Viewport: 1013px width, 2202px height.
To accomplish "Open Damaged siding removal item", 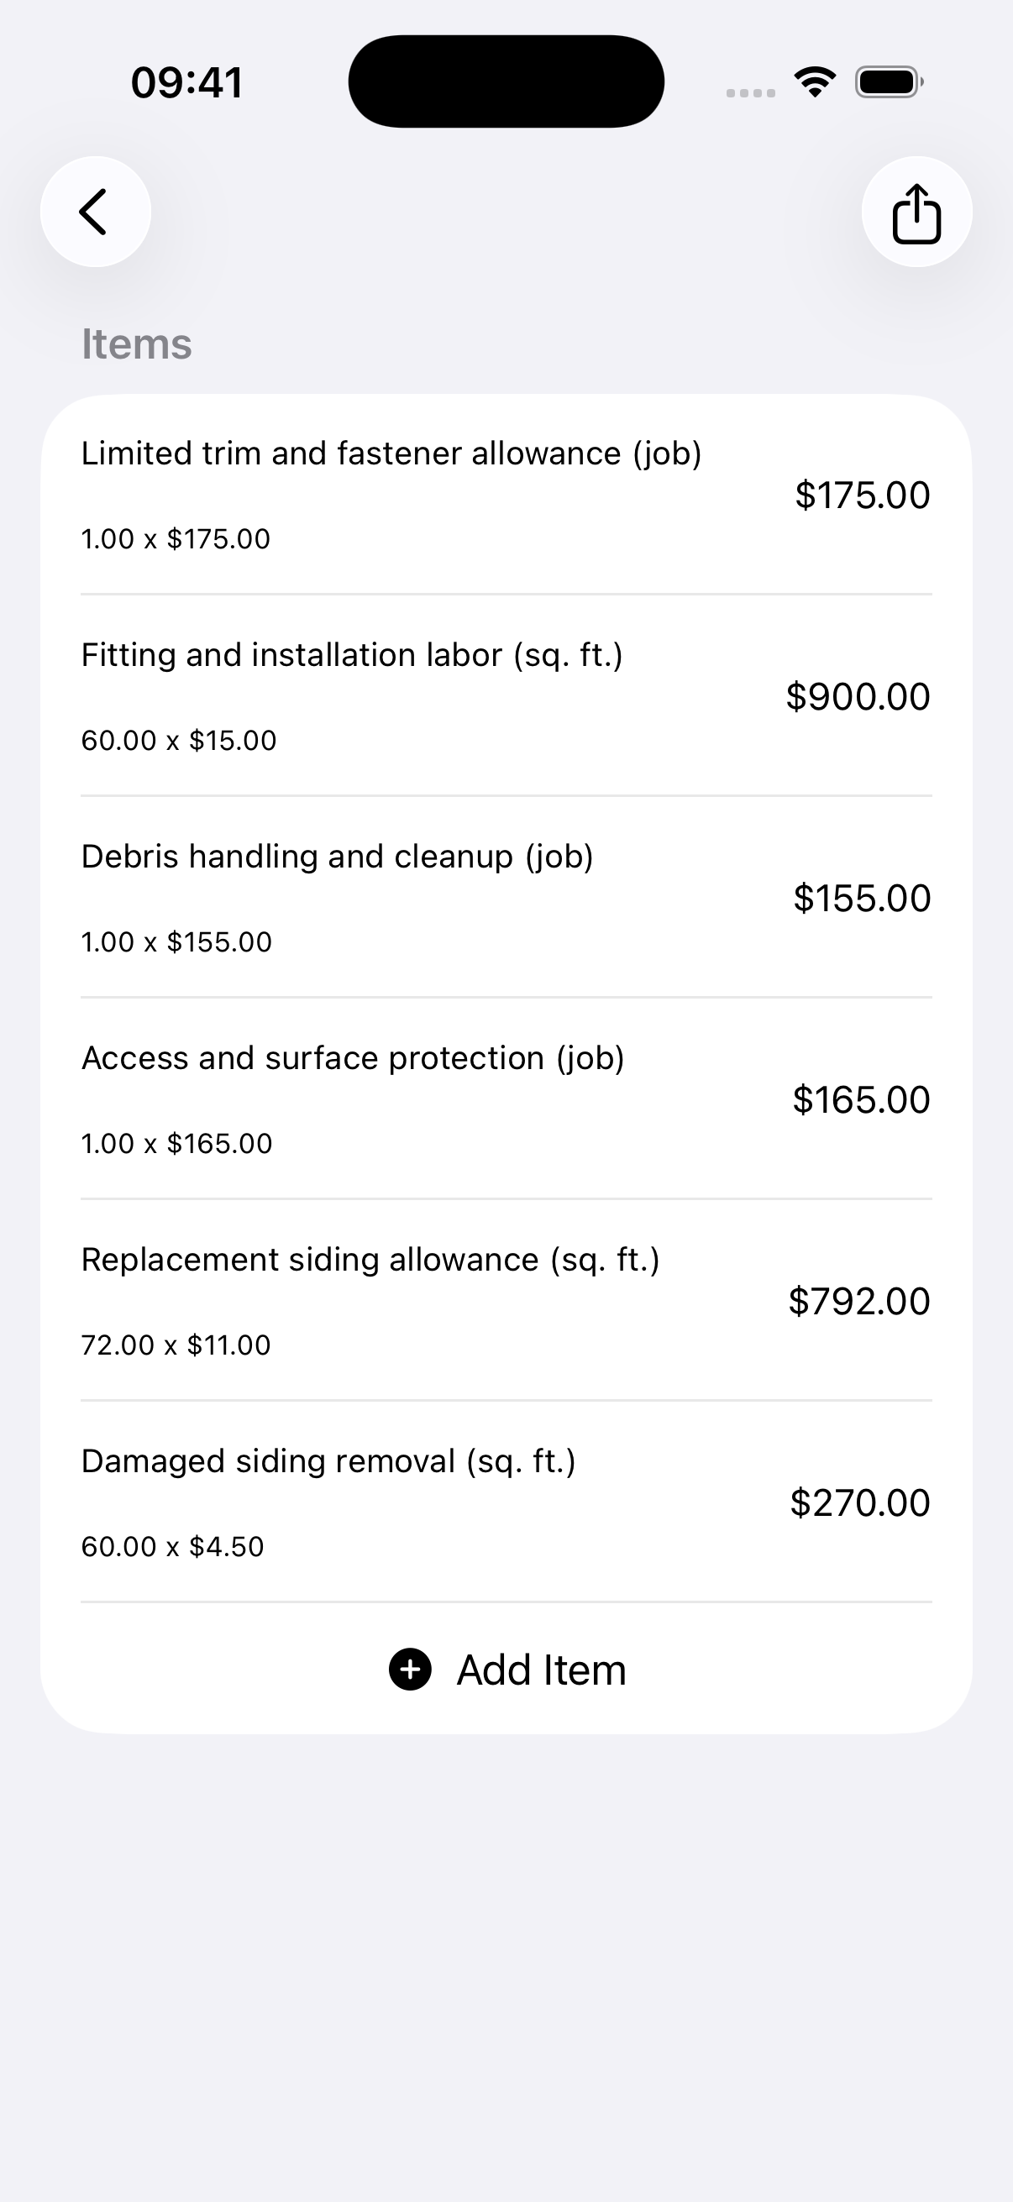I will [506, 1502].
